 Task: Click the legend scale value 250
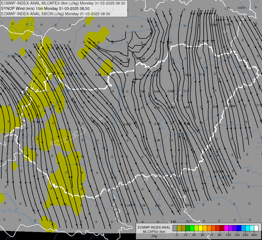click(245, 235)
